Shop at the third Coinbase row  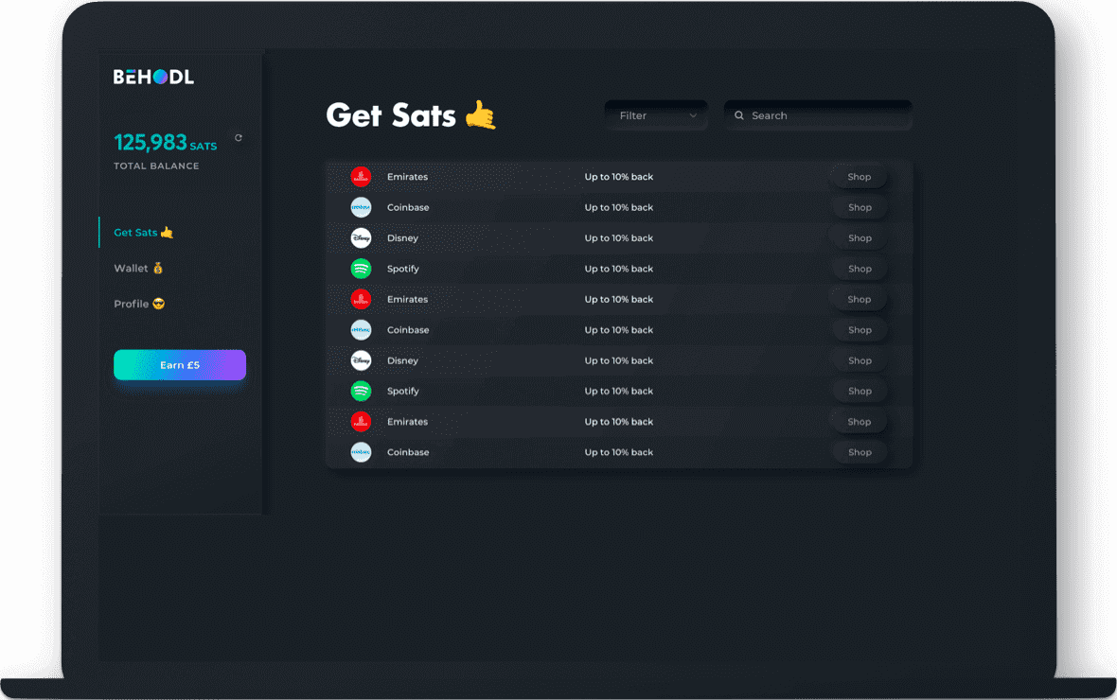(x=860, y=452)
